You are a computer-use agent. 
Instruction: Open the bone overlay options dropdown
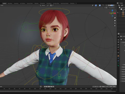(104, 5)
